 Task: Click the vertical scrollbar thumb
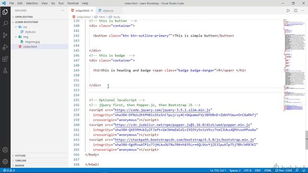click(x=307, y=140)
